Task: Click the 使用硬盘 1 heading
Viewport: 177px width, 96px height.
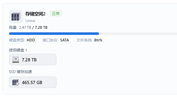Action: point(18,50)
